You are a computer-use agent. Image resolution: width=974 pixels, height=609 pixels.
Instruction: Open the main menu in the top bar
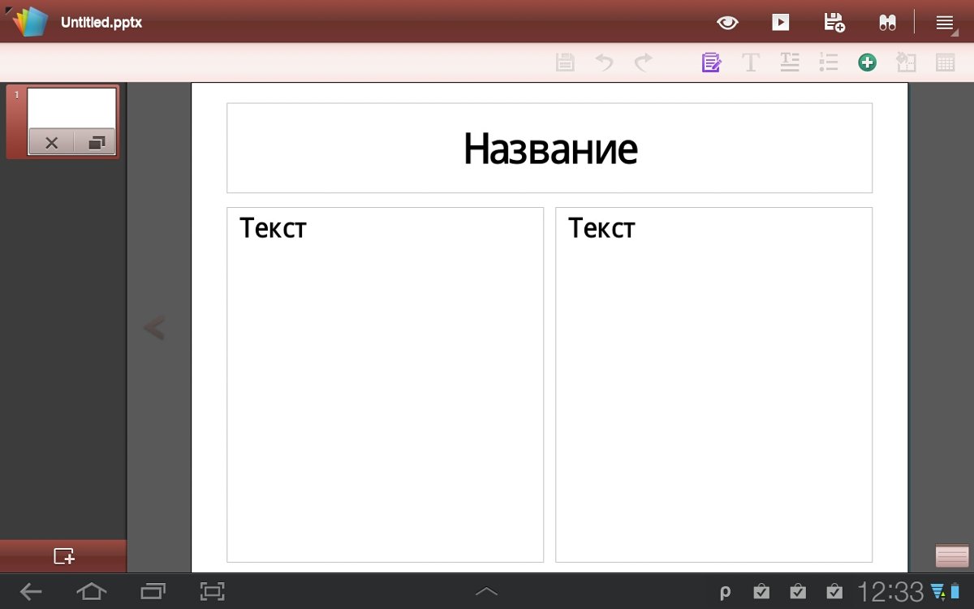pos(945,23)
